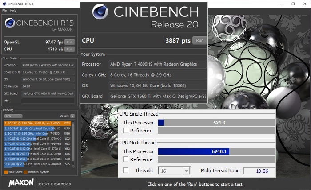Image resolution: width=311 pixels, height=190 pixels.
Task: Click the Multi Thread bar showing 5246.1
Action: tap(217, 151)
